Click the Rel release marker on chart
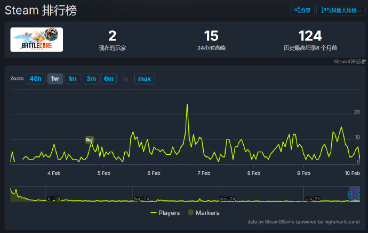The width and height of the screenshot is (368, 233). click(x=89, y=140)
